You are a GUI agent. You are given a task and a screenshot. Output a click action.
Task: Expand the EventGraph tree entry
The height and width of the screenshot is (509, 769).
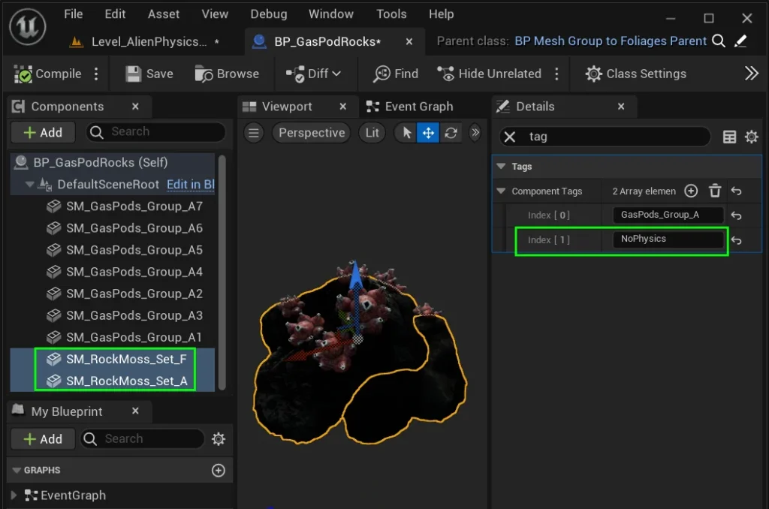[14, 495]
